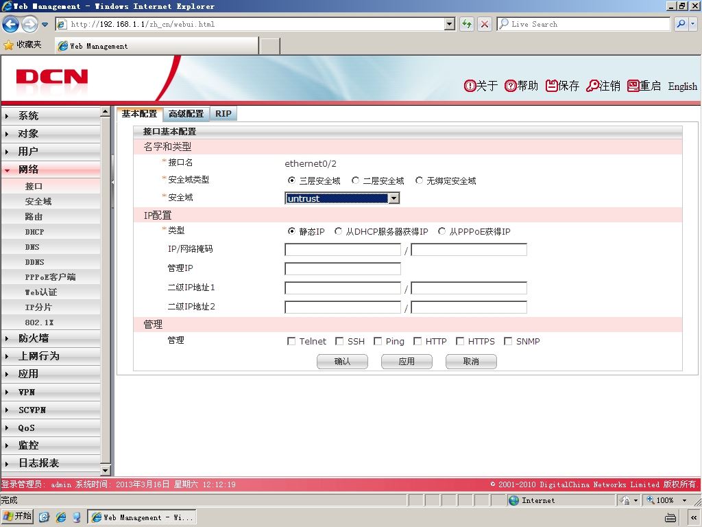Switch language to English link

[683, 86]
